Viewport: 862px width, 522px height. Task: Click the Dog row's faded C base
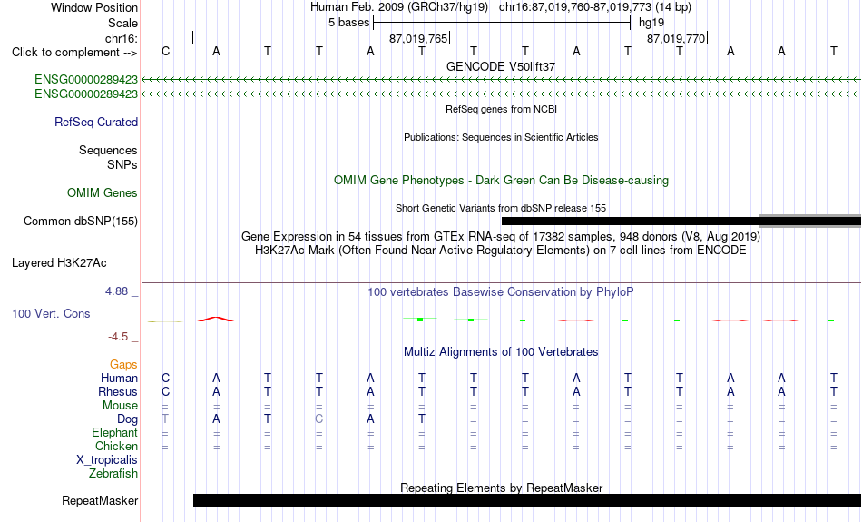click(318, 419)
